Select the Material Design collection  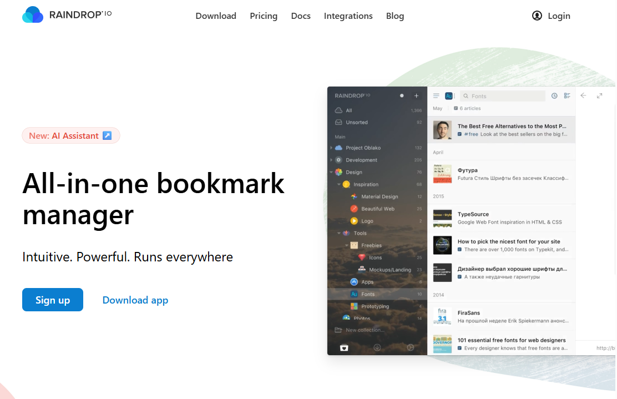[377, 196]
